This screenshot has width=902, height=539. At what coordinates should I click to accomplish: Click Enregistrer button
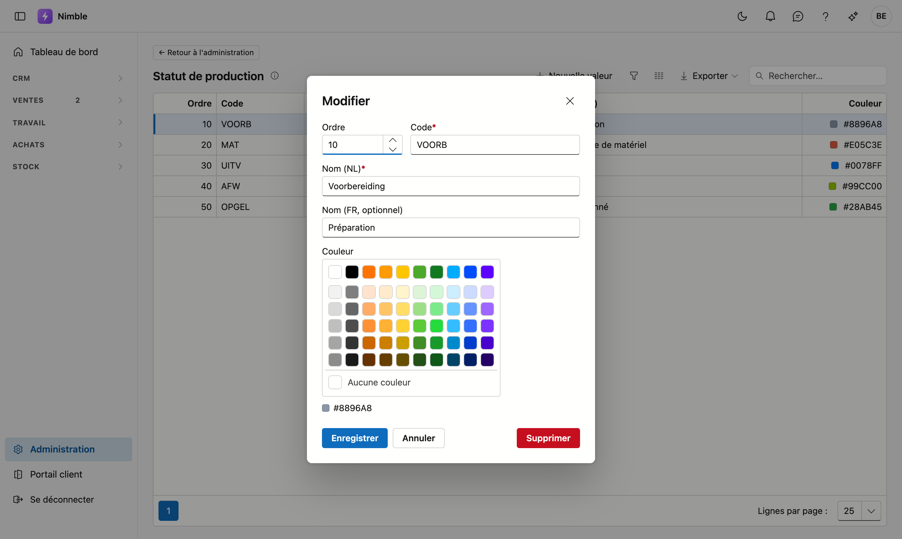[355, 438]
